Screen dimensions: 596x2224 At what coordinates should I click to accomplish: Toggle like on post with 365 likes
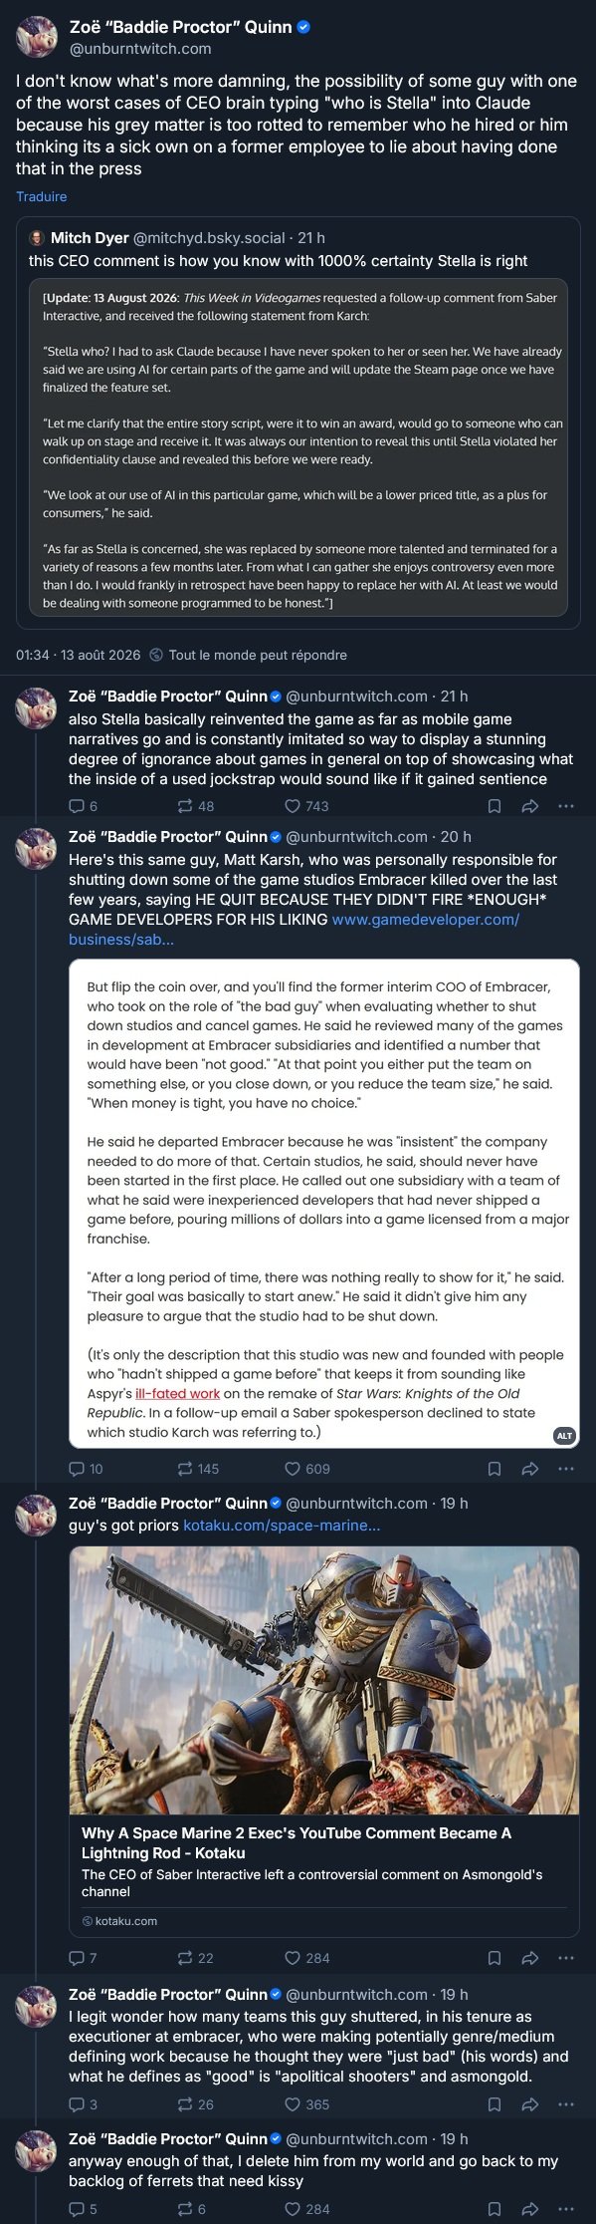(305, 2104)
